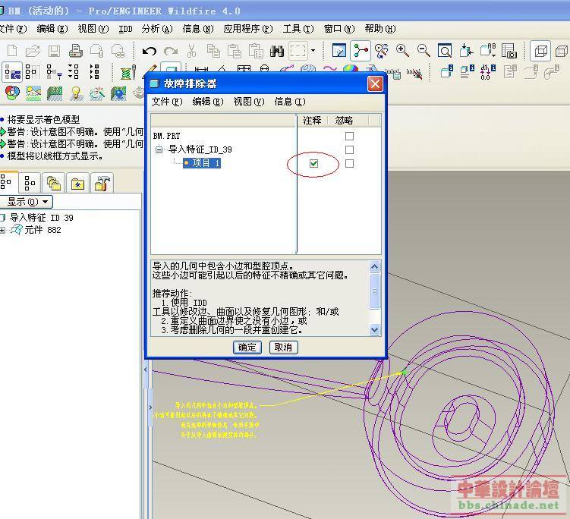Click the Cut scissors icon
570x519 pixels.
point(191,51)
